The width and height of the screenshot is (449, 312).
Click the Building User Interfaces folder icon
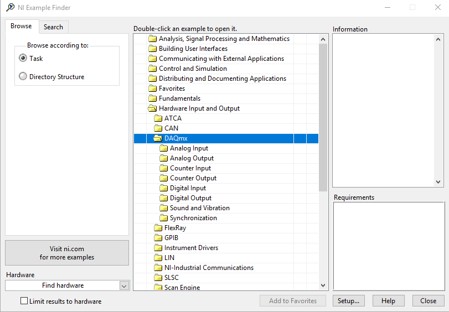pos(153,49)
